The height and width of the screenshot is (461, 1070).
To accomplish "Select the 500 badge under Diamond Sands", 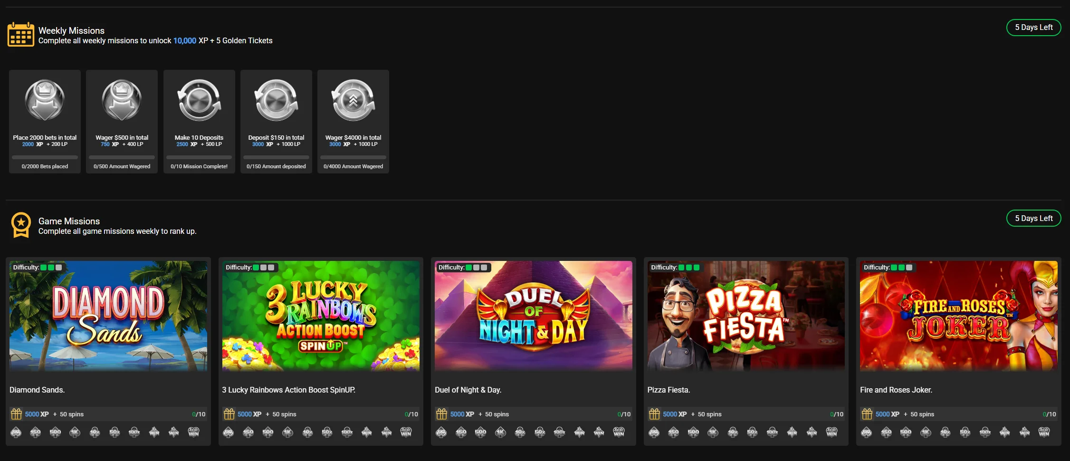I will pyautogui.click(x=56, y=432).
